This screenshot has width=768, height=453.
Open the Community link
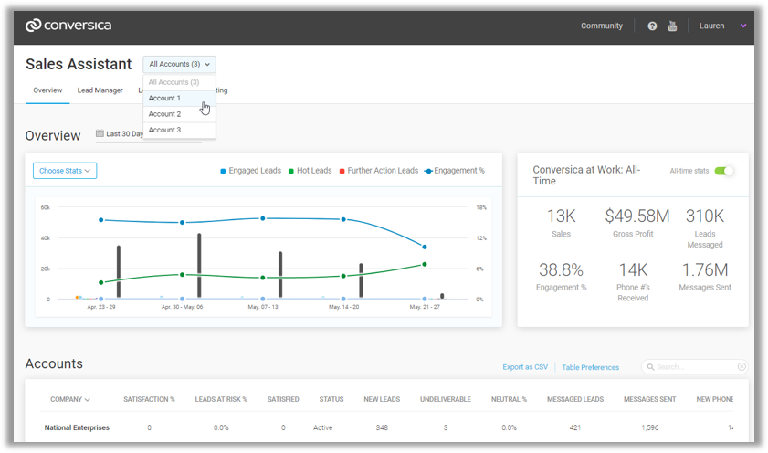tap(602, 26)
